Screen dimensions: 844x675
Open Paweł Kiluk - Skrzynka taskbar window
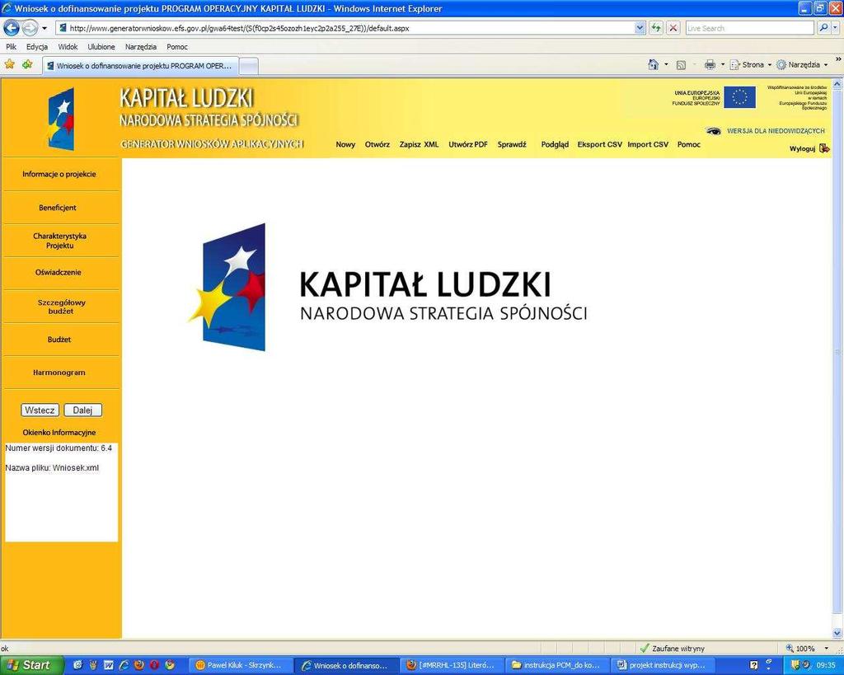pos(240,665)
